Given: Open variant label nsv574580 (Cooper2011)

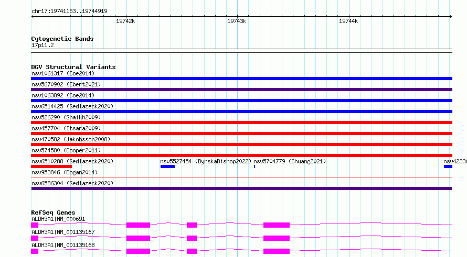Looking at the screenshot, I should 66,150.
